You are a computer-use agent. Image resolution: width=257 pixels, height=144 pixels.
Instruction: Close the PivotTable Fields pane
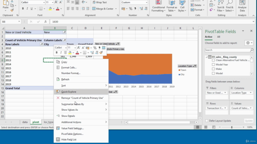click(251, 31)
